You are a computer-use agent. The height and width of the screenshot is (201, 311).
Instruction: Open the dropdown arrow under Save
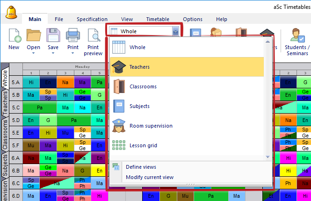coord(53,53)
